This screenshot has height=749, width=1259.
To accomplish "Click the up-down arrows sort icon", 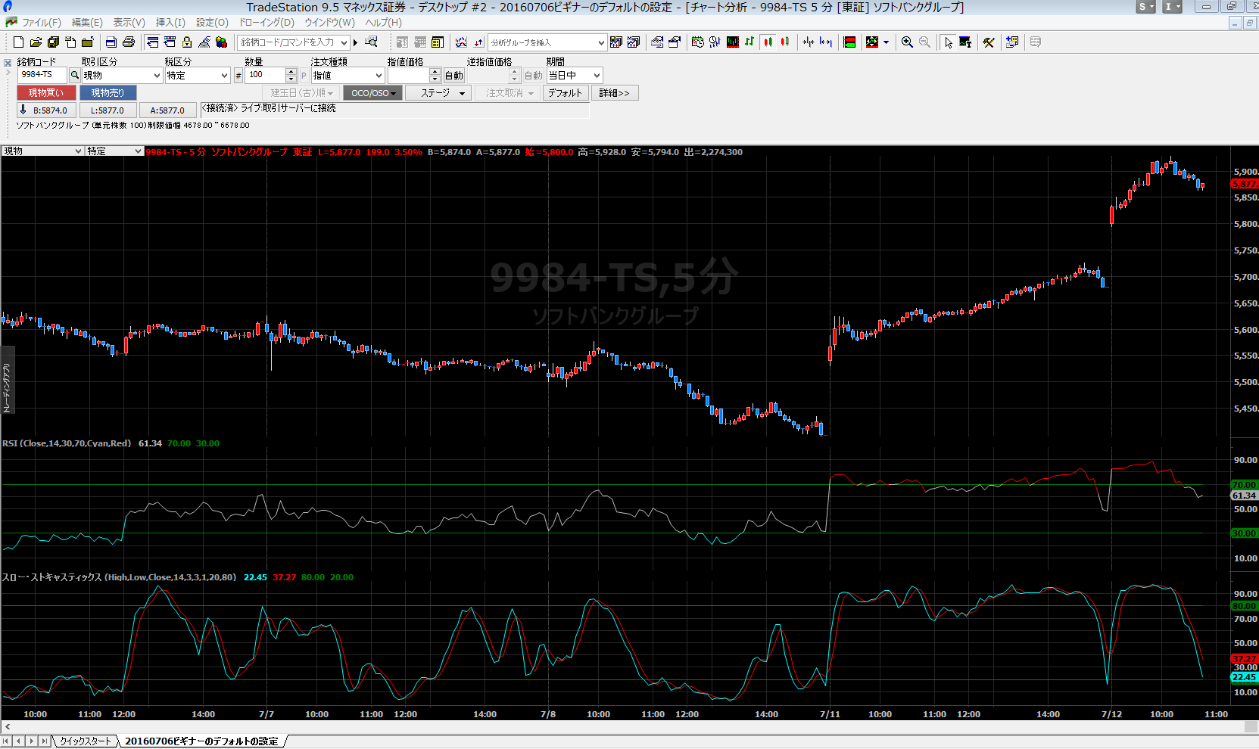I will click(478, 42).
